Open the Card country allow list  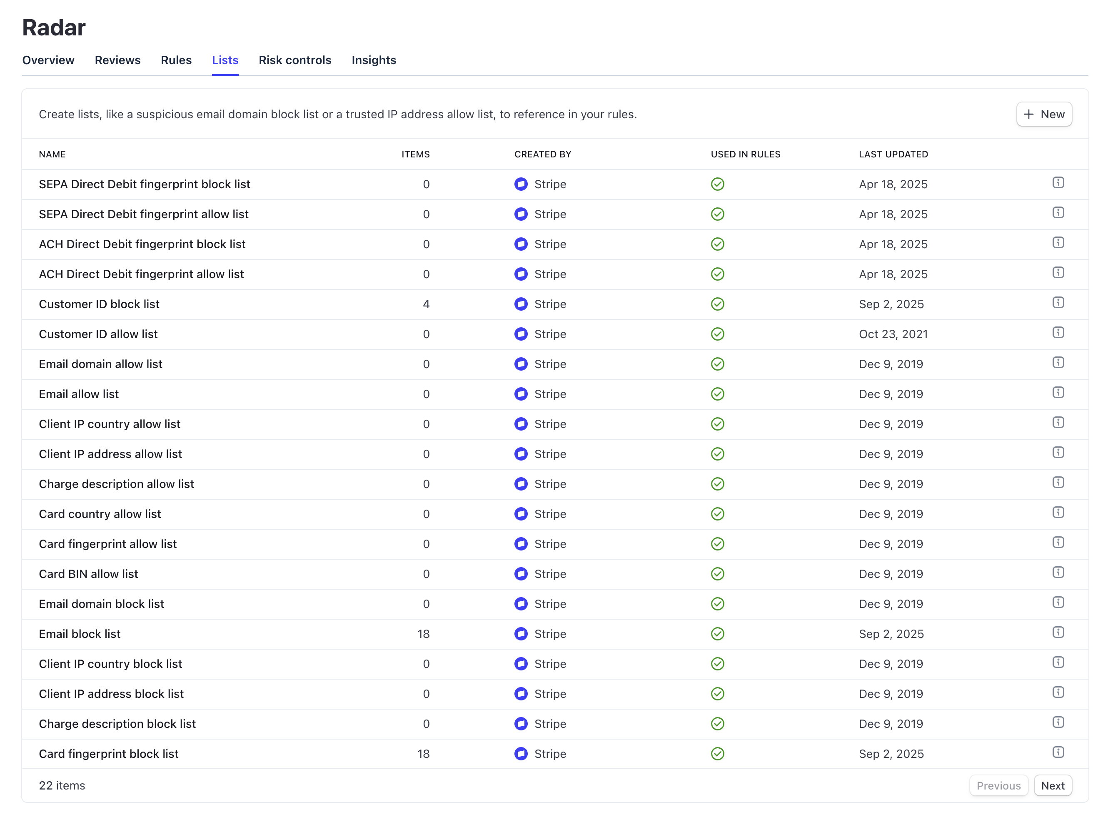coord(100,514)
